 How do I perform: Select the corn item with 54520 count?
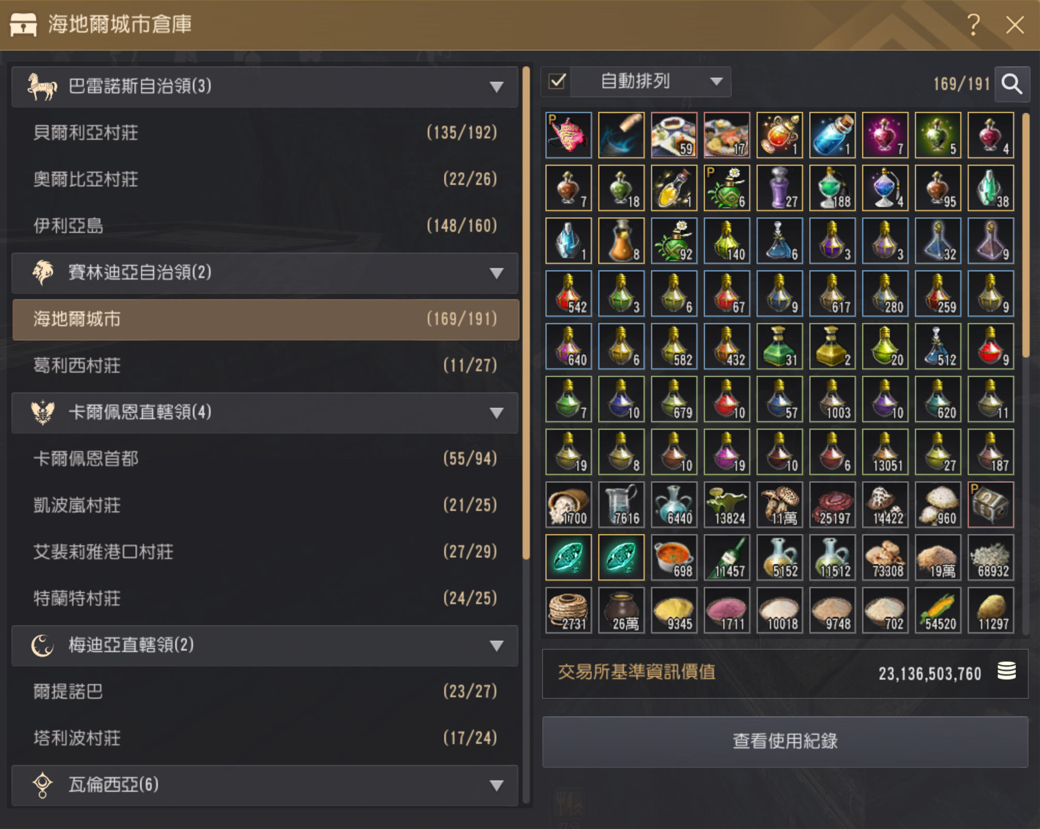point(938,610)
